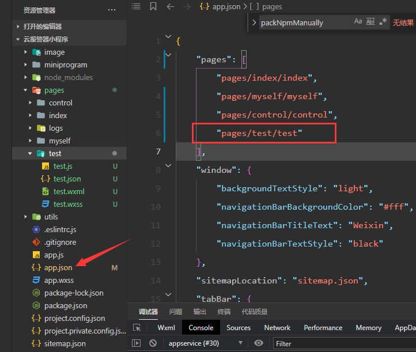Viewport: 416px width, 352px height.
Task: Switch to the Network tab
Action: coord(277,327)
